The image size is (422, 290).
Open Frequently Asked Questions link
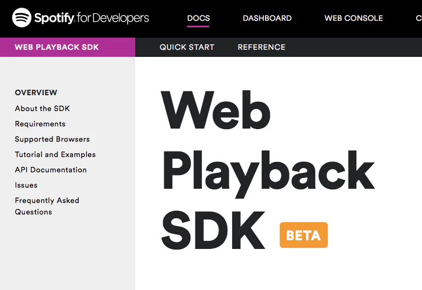point(47,206)
